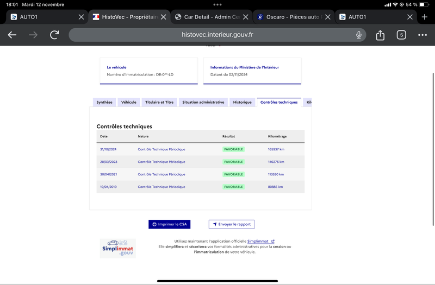Click the date 28/03/2023
435x285 pixels.
pyautogui.click(x=108, y=162)
